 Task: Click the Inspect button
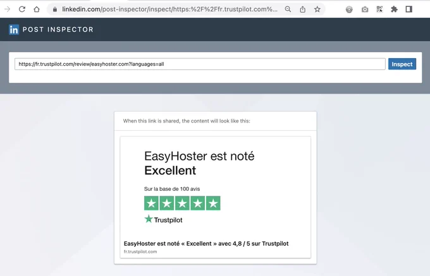point(402,64)
